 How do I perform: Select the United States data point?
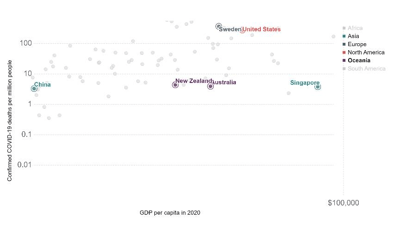pyautogui.click(x=242, y=30)
